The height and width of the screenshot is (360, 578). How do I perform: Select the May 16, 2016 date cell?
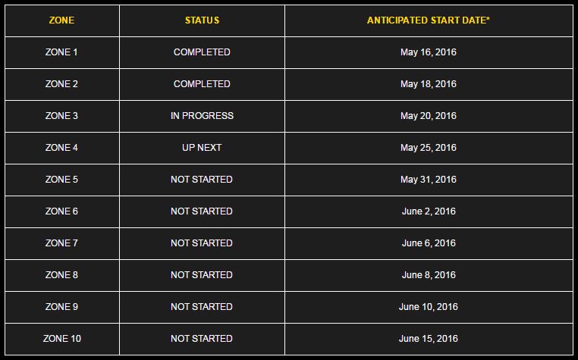click(x=429, y=52)
